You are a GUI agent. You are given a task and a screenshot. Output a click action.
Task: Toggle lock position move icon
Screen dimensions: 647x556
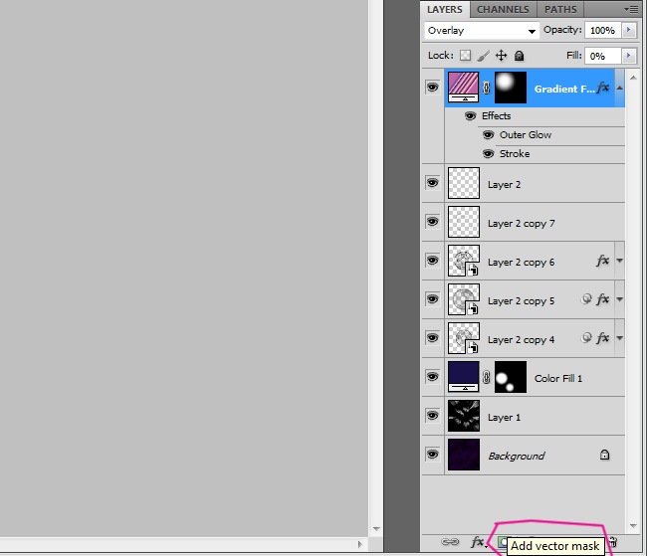501,56
